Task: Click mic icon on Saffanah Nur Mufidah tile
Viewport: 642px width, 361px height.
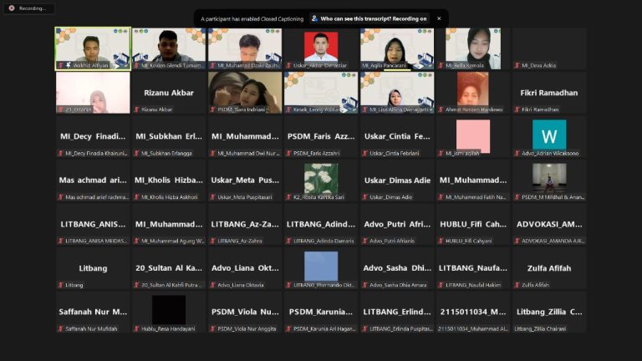Action: (x=60, y=328)
